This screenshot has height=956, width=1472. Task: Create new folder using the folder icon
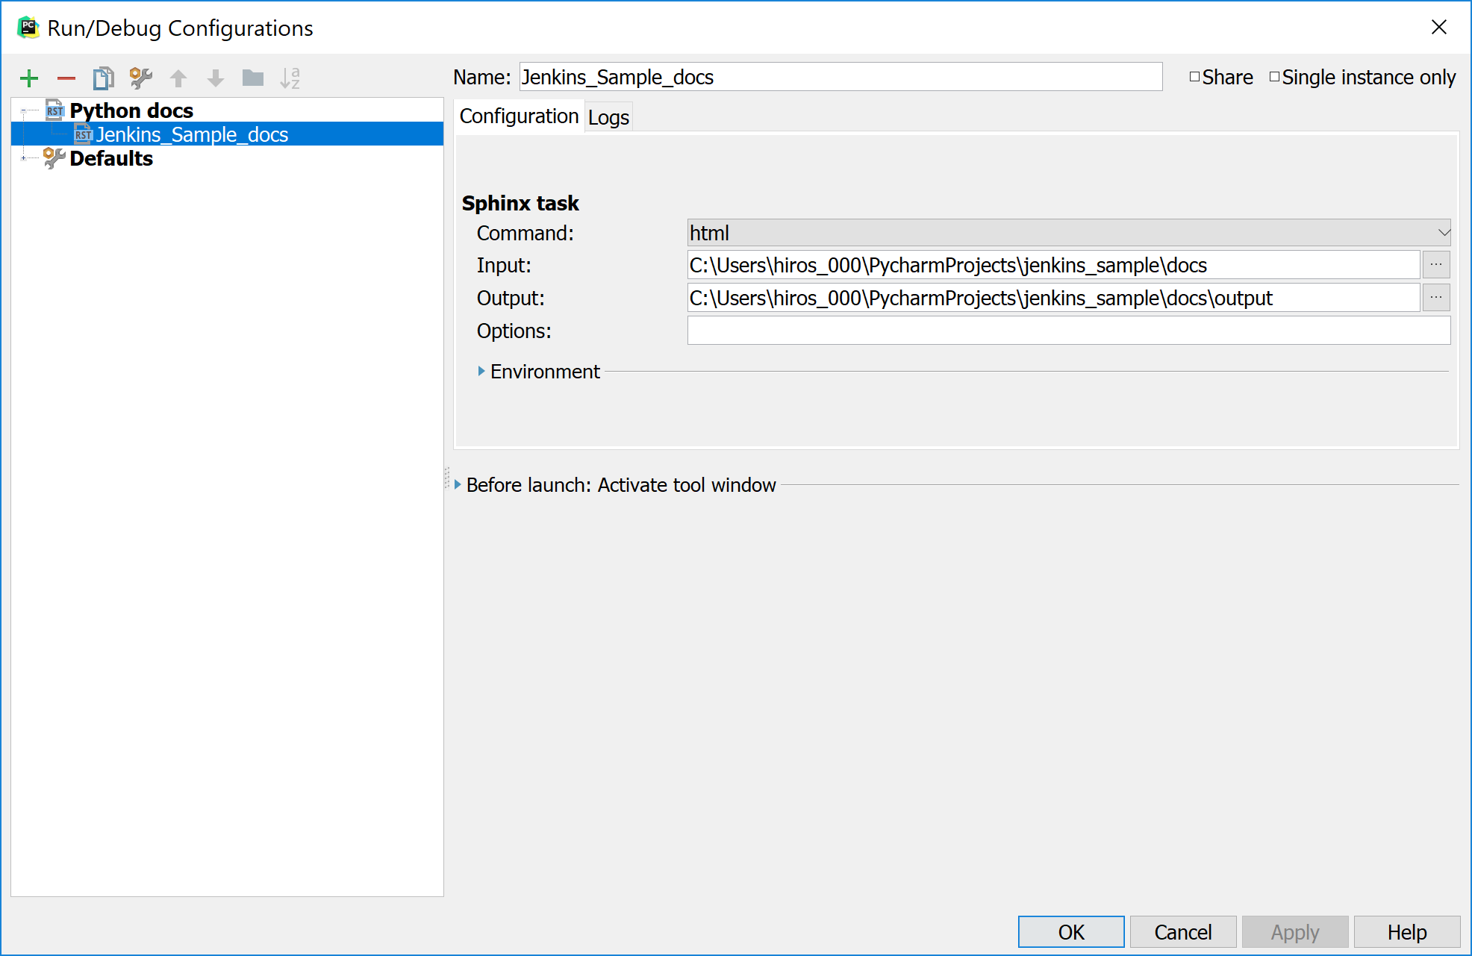click(x=253, y=78)
